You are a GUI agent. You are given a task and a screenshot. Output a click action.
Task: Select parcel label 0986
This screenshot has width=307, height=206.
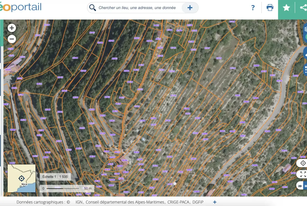(242, 122)
